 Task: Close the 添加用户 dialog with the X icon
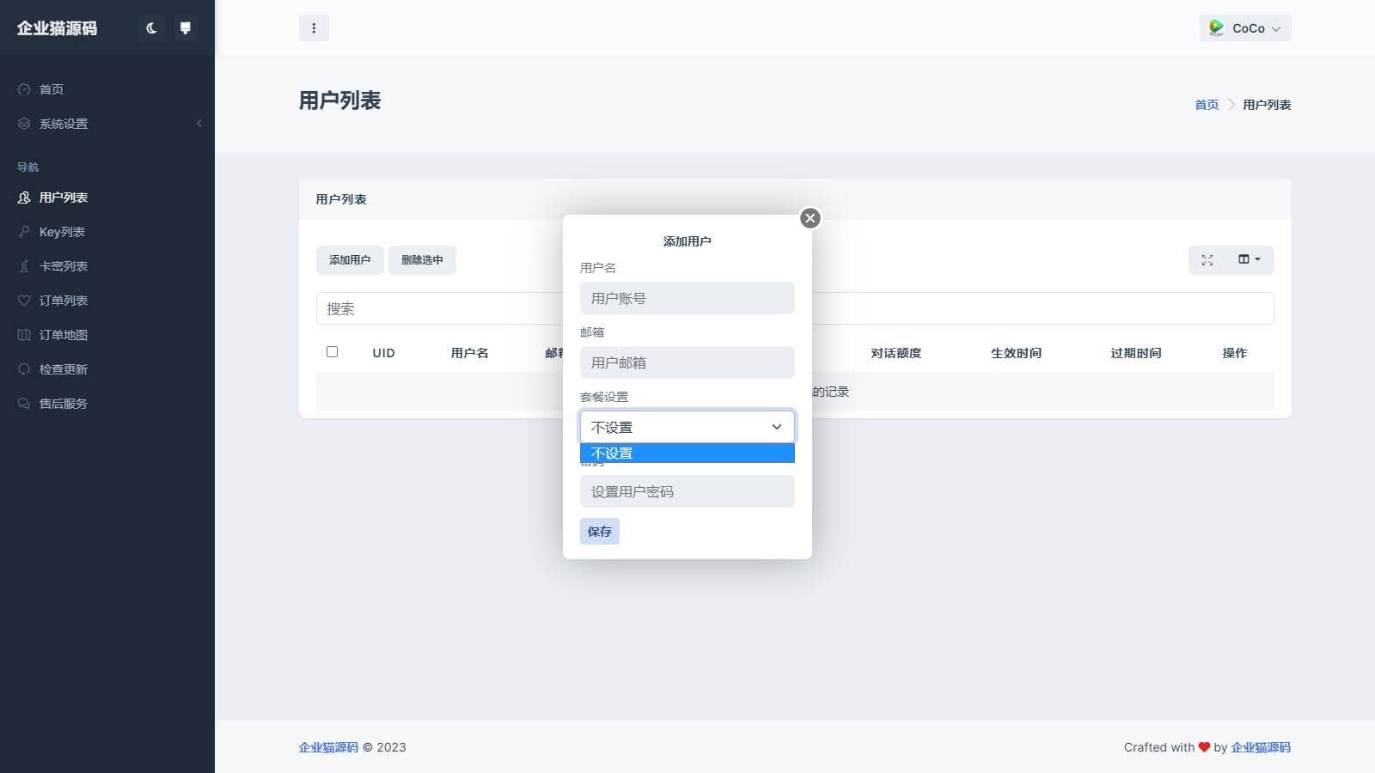(x=810, y=218)
